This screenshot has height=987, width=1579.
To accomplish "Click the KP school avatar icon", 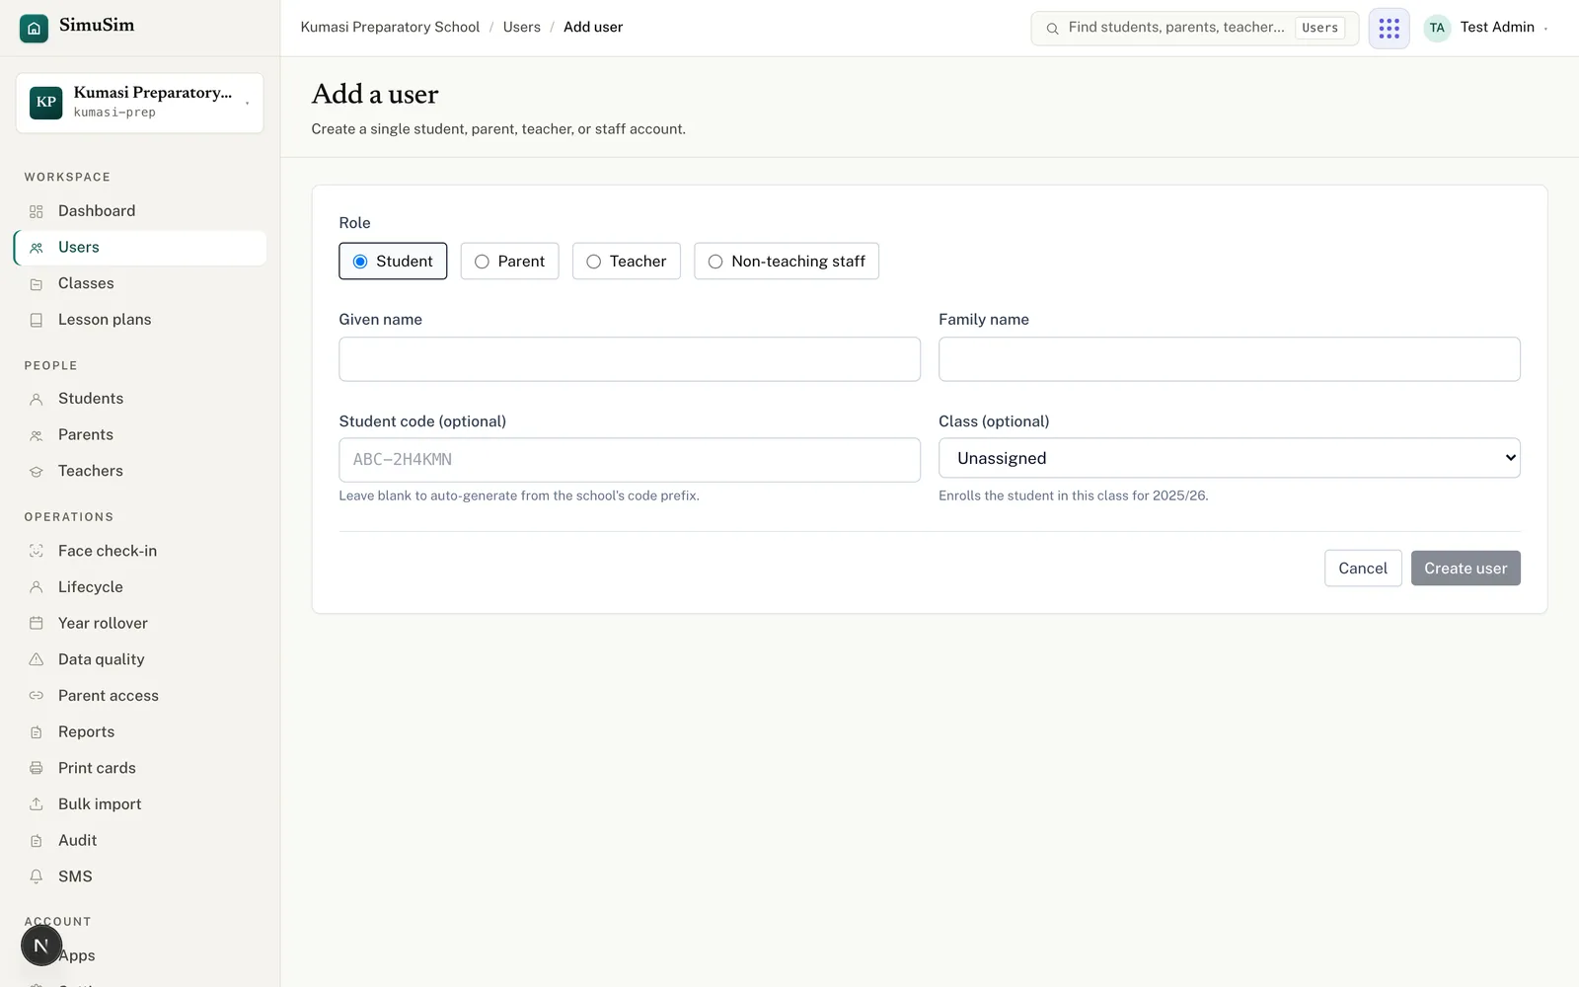I will coord(46,102).
